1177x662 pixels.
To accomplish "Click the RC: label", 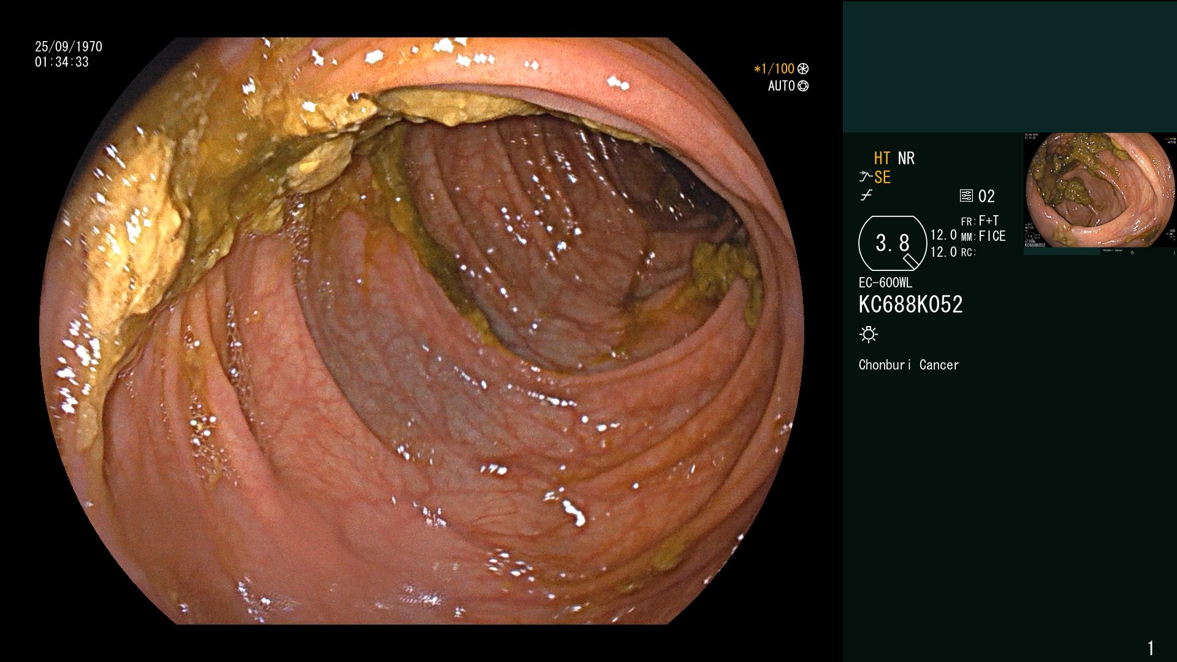I will (x=968, y=252).
